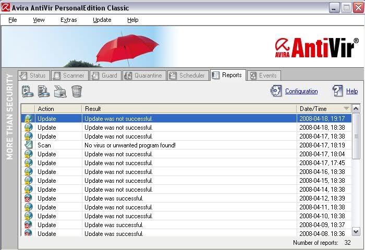365x250 pixels.
Task: Click the delete report trash icon
Action: pos(77,92)
